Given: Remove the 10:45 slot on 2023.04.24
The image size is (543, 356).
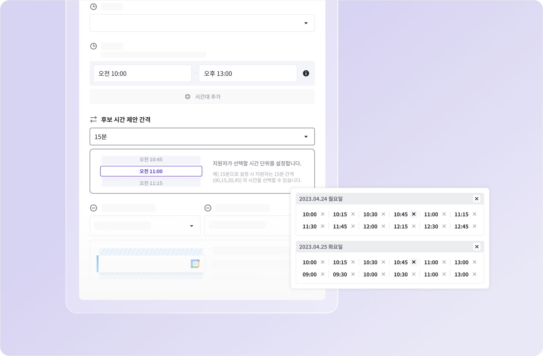Looking at the screenshot, I should pyautogui.click(x=413, y=214).
